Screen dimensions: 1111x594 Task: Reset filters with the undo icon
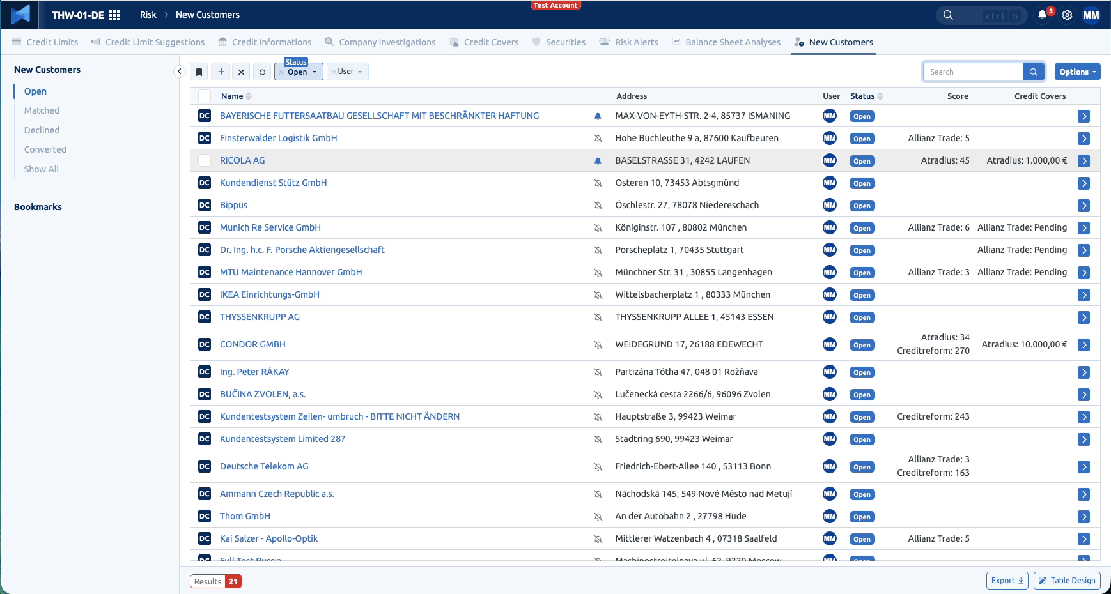click(262, 72)
